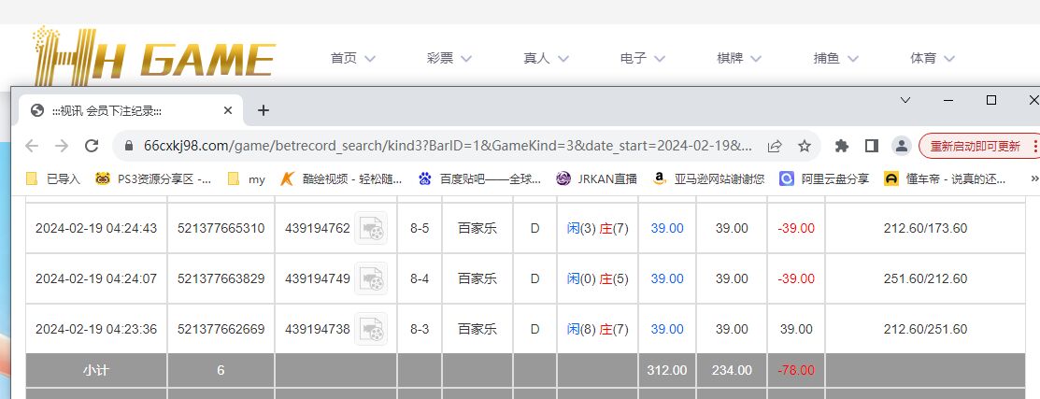
Task: Open 酷绘视频 bookmark
Action: 341,179
